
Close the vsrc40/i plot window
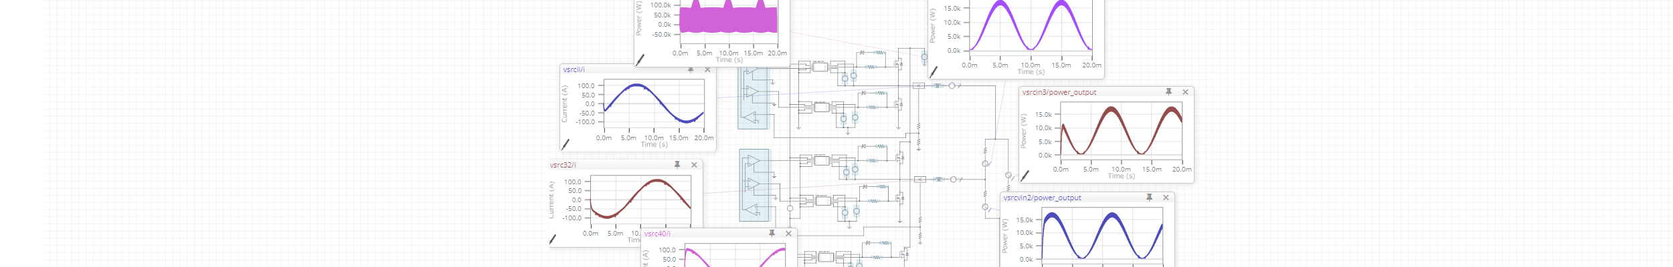click(788, 234)
